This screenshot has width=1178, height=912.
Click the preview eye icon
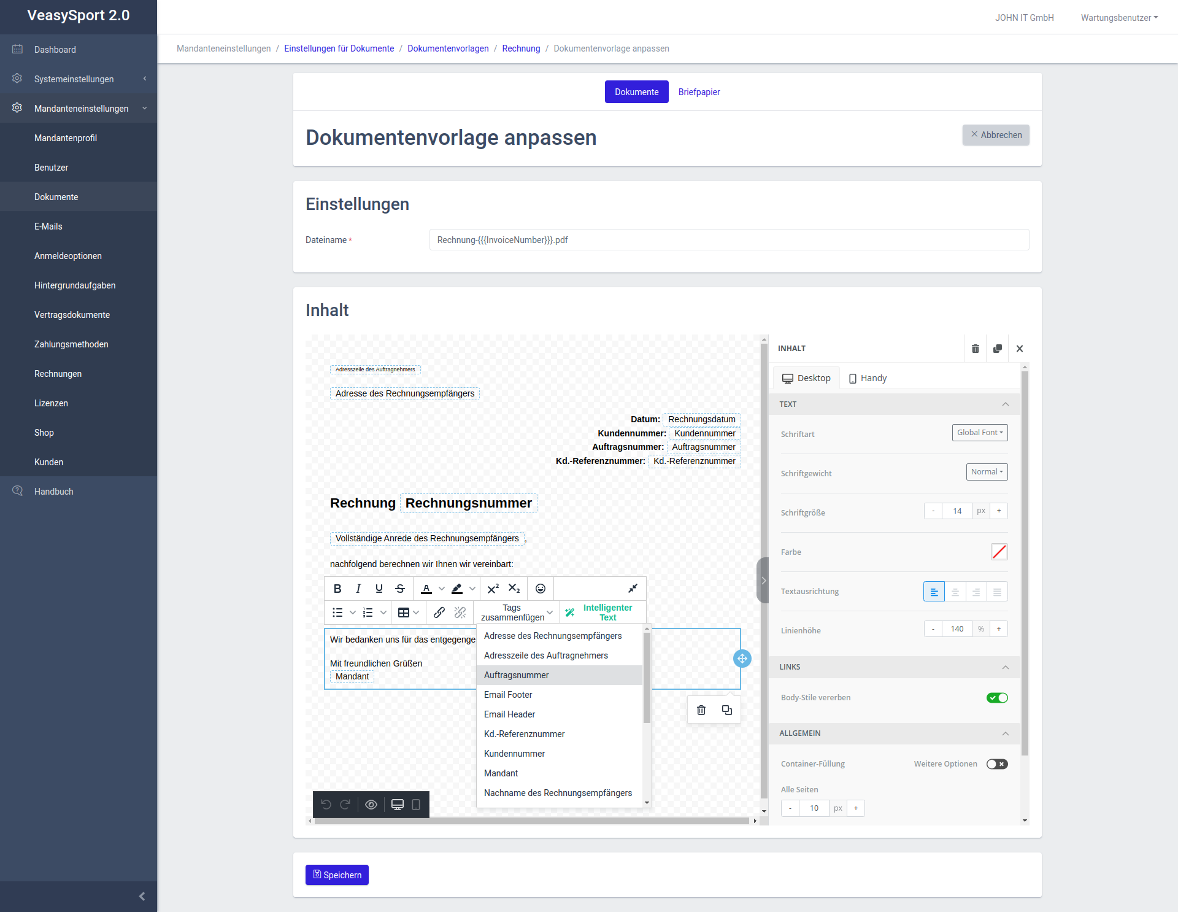pyautogui.click(x=371, y=805)
